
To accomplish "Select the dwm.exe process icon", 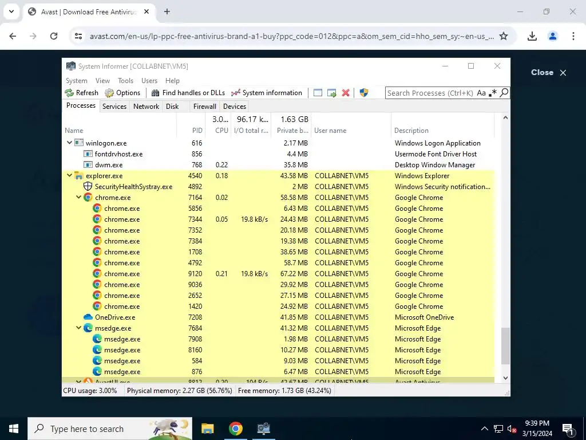I will [88, 164].
